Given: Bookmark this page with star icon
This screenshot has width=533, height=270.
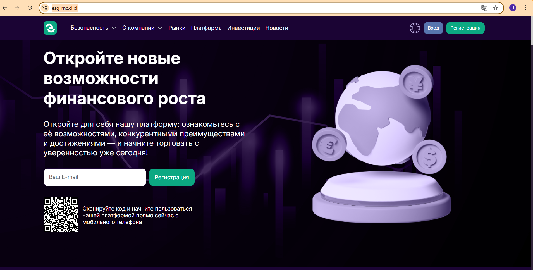Looking at the screenshot, I should [495, 8].
